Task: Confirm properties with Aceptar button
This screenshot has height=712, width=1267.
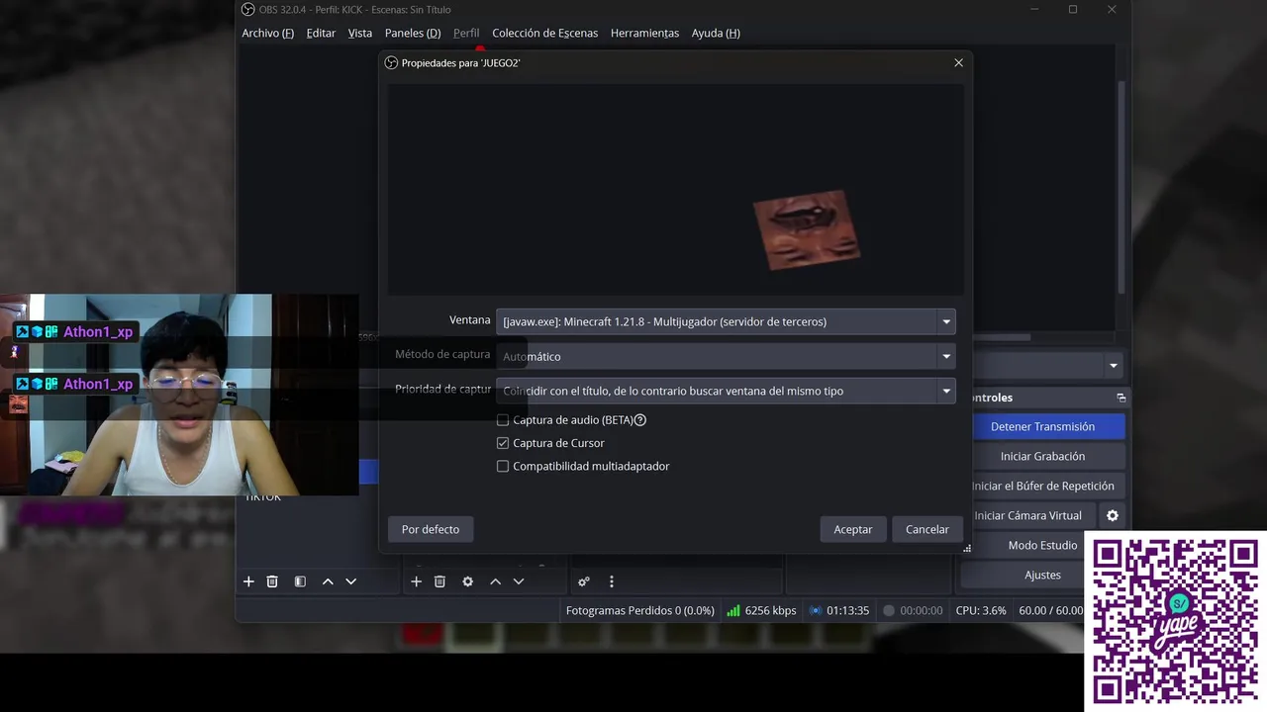Action: pos(852,529)
